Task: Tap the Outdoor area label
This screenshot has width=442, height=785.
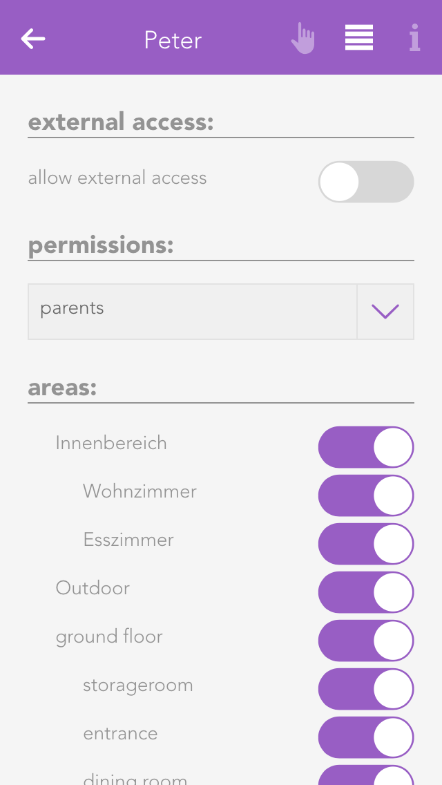Action: tap(93, 588)
